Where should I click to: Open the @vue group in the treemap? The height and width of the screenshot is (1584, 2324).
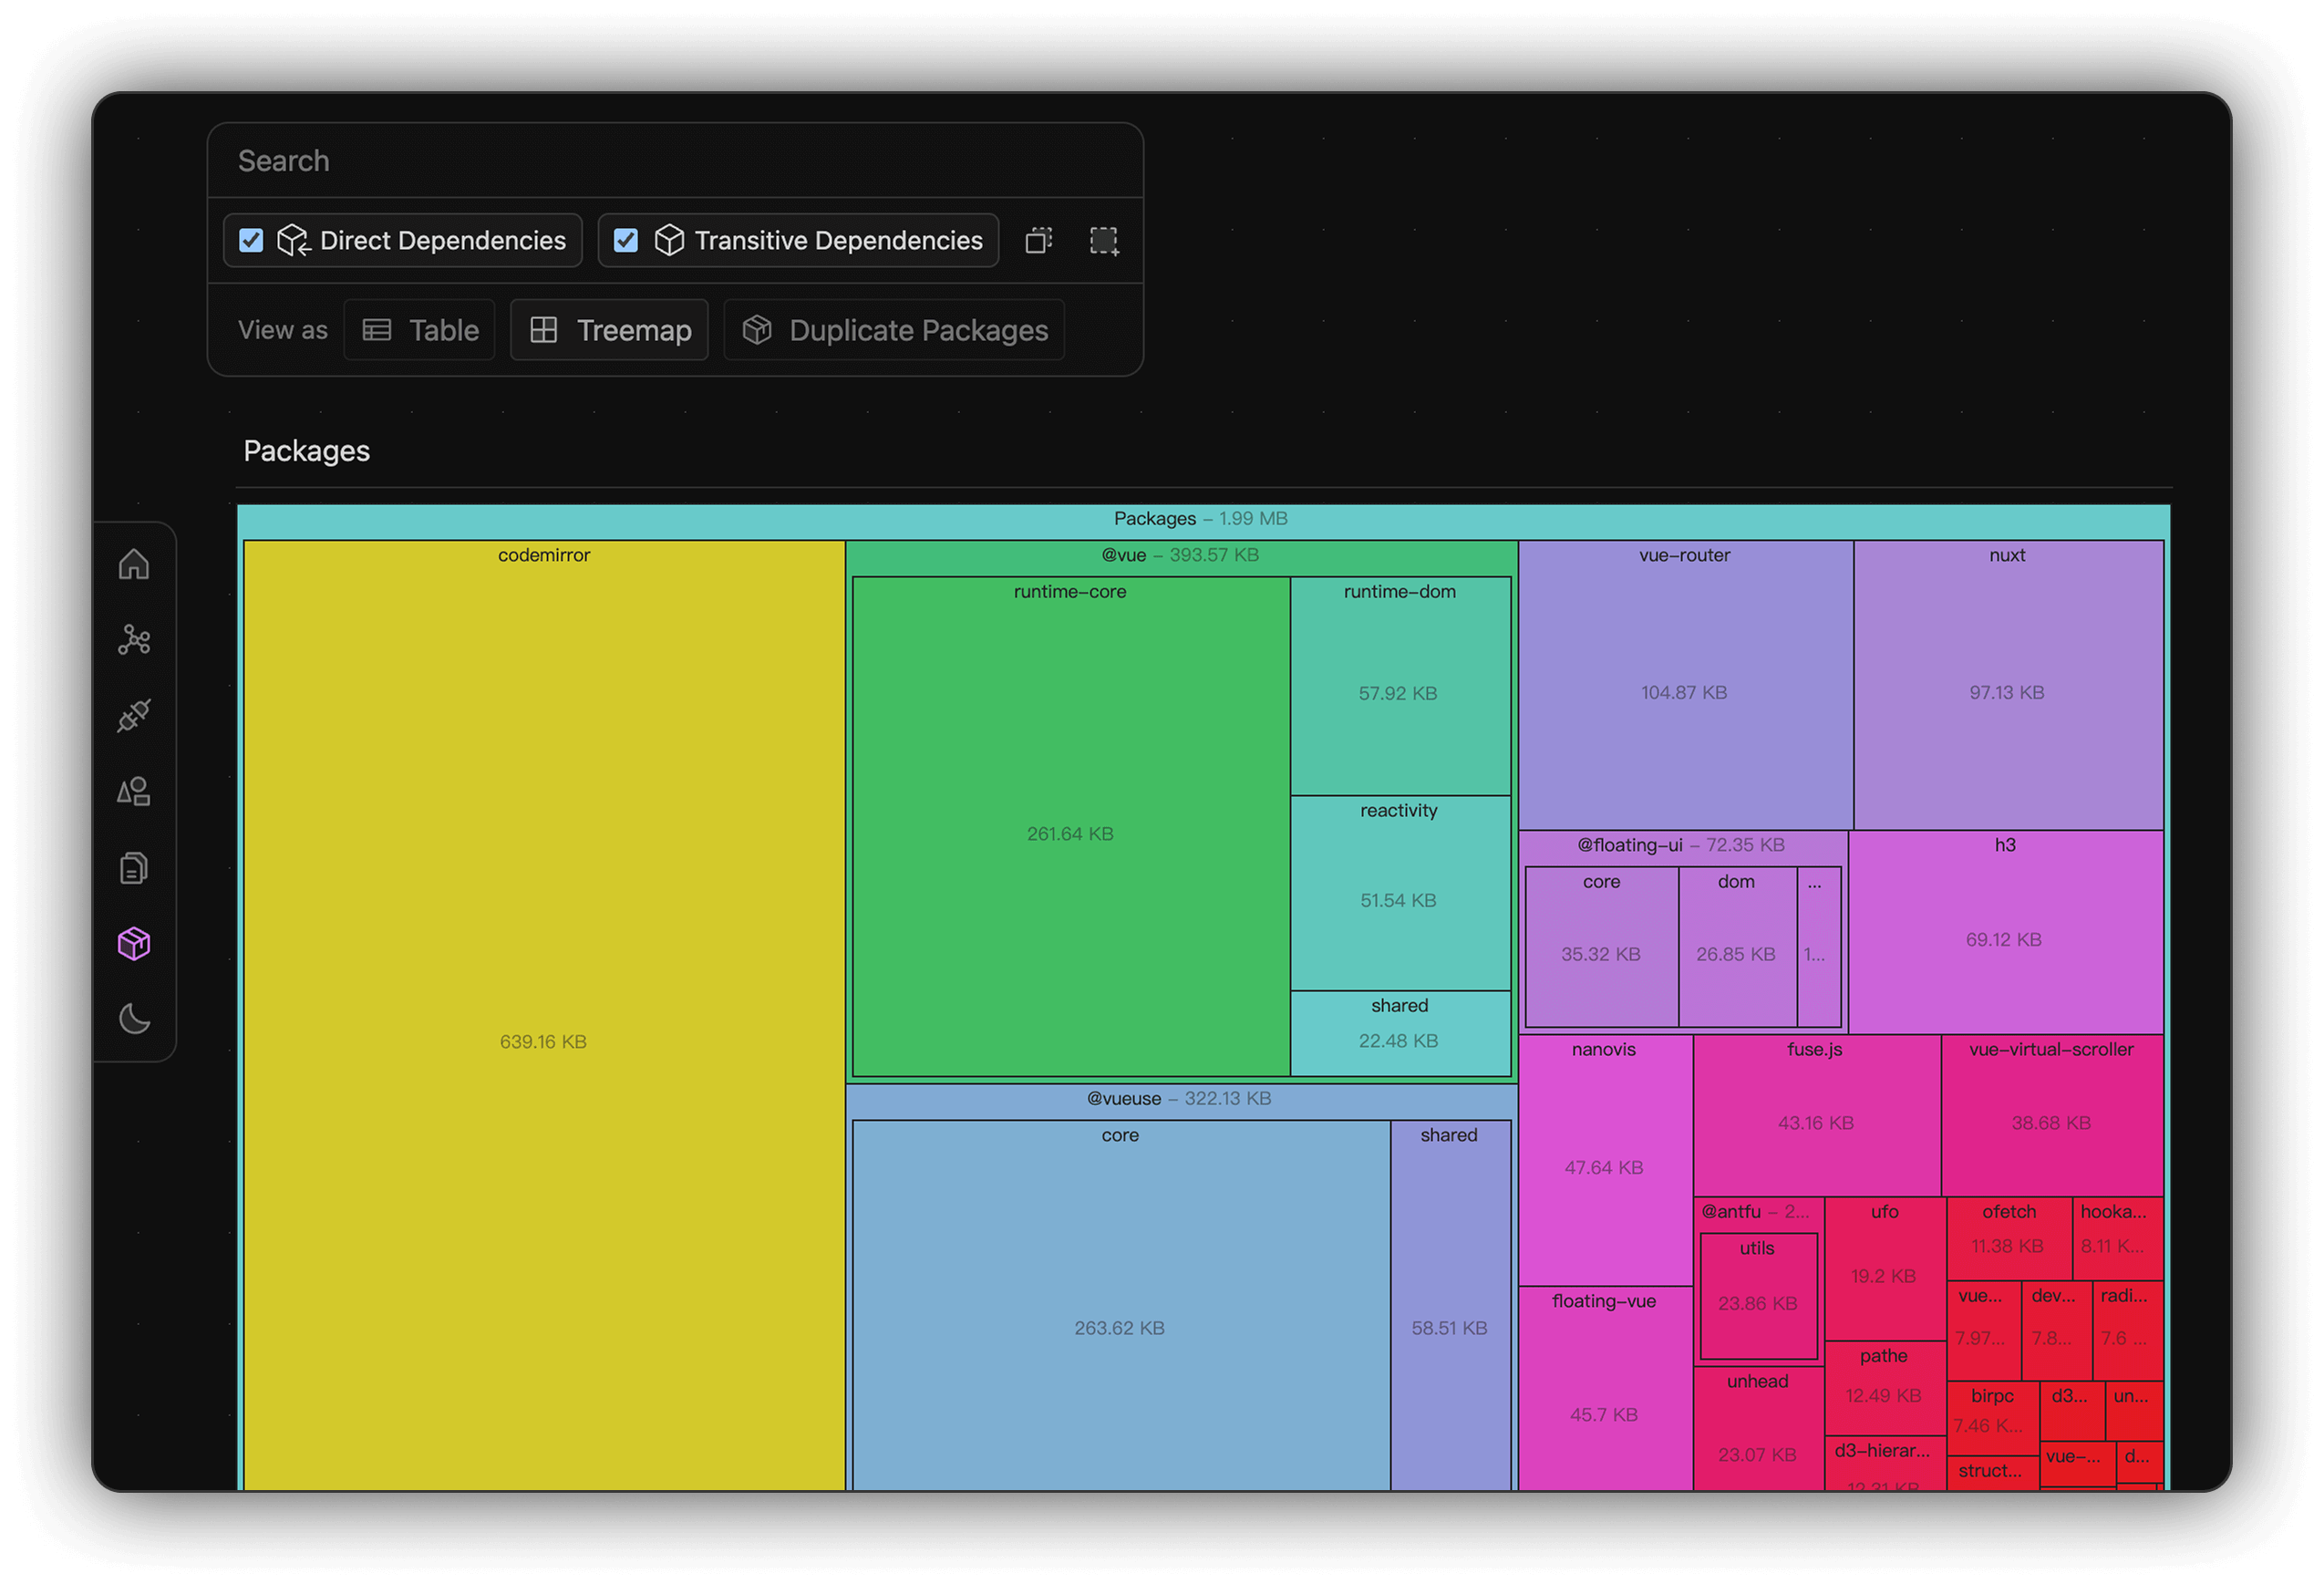click(x=1180, y=555)
